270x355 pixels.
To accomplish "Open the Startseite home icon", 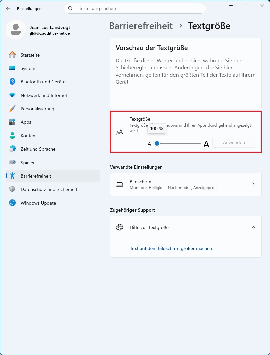I will (12, 55).
